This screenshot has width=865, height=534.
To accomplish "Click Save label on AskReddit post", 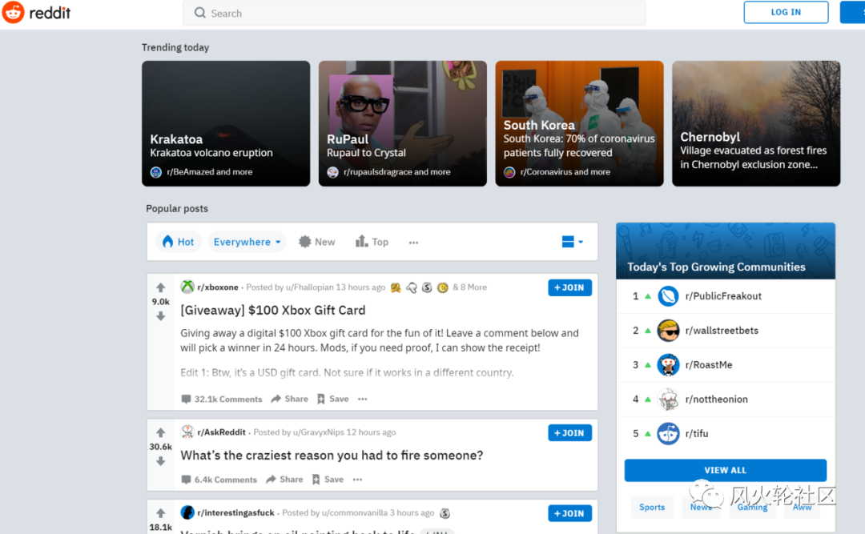I will click(x=334, y=480).
